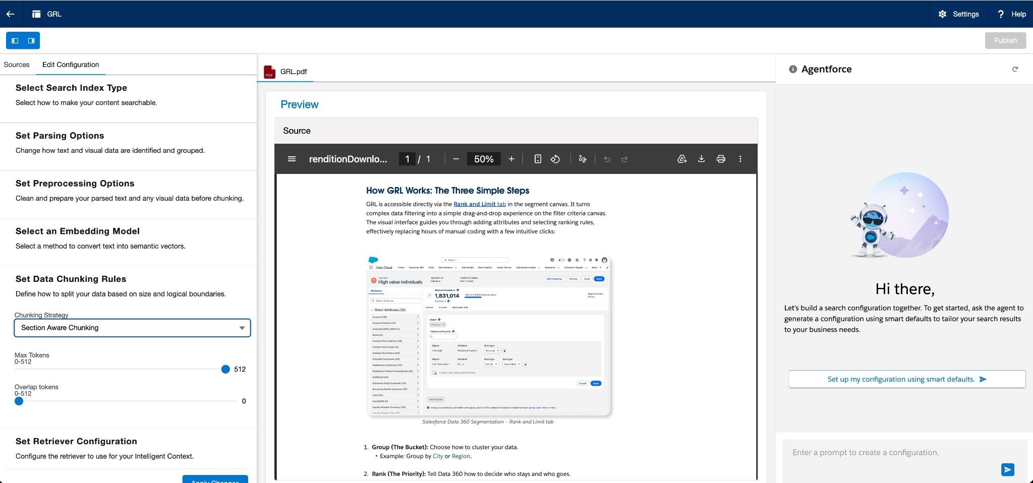The image size is (1033, 483).
Task: Open Settings gear icon
Action: click(x=942, y=14)
